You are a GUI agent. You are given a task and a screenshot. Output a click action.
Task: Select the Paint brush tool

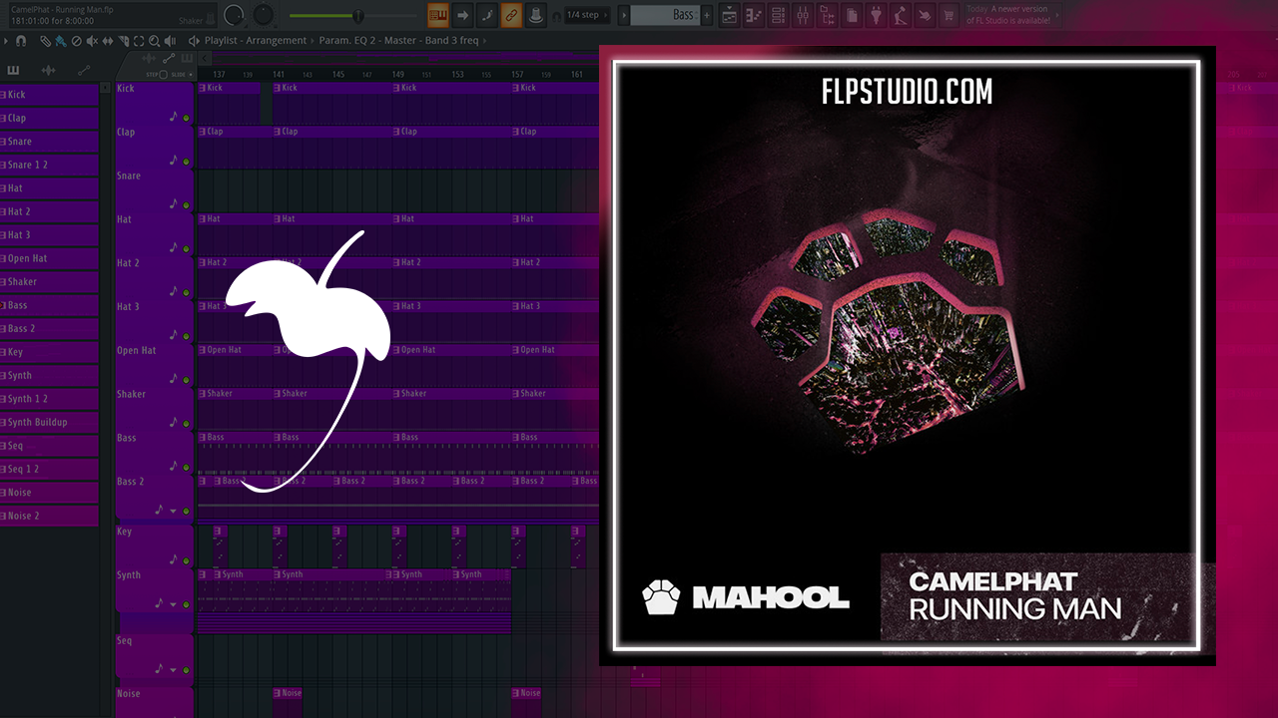[x=61, y=41]
